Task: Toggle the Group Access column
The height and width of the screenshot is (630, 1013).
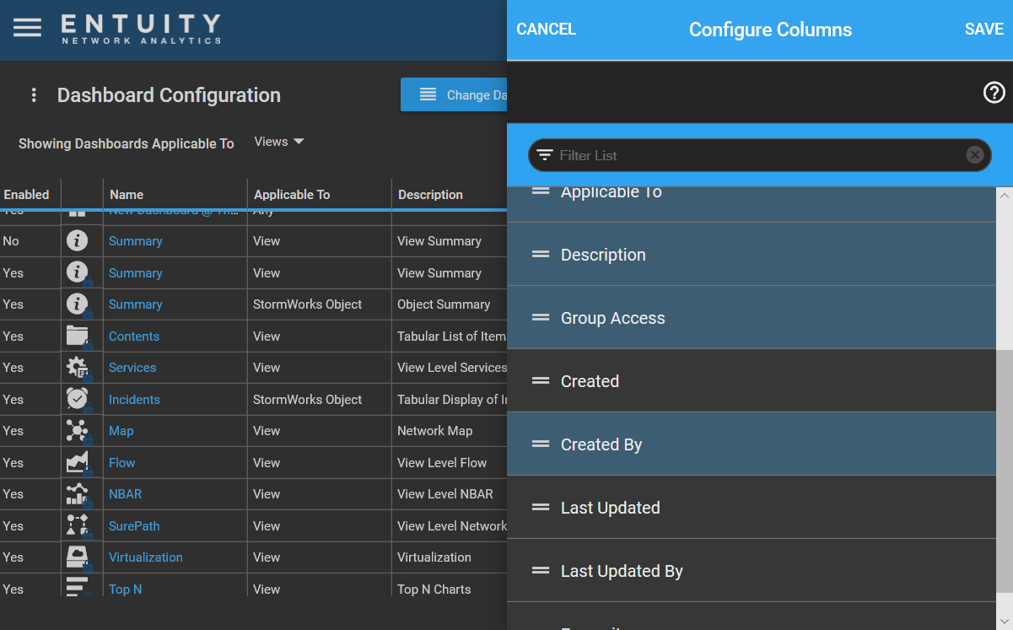Action: pyautogui.click(x=751, y=318)
